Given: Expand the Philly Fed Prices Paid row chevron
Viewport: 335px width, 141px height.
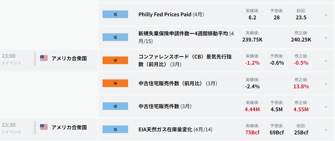Looking at the screenshot, I should (326, 15).
